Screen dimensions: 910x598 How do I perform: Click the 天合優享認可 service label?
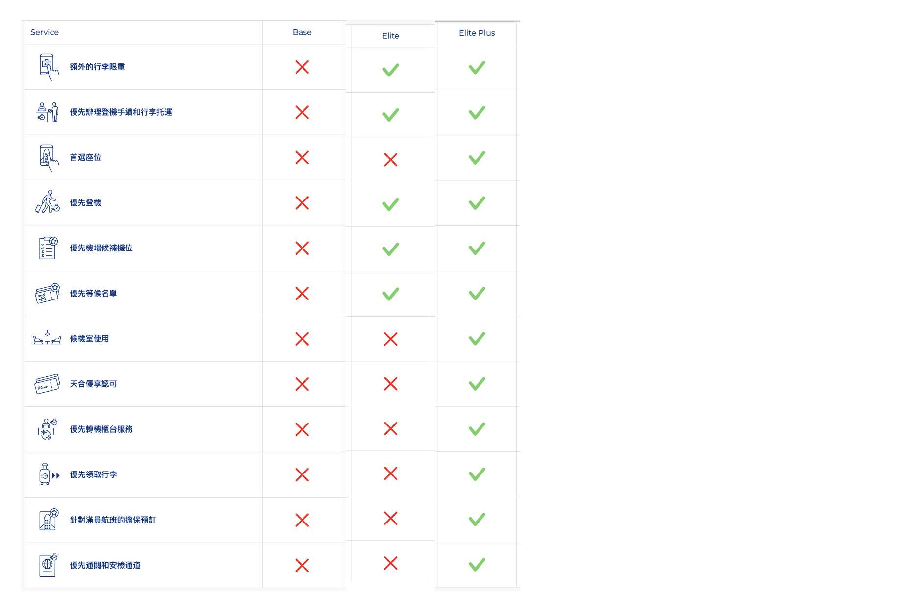coord(93,384)
